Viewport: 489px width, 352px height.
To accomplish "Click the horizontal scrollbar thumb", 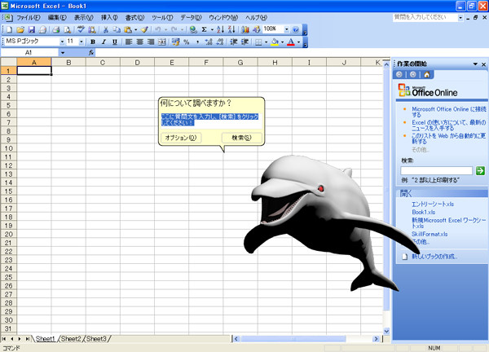I will [293, 339].
